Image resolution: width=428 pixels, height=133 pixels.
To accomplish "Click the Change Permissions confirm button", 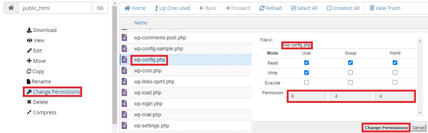I will [x=386, y=128].
